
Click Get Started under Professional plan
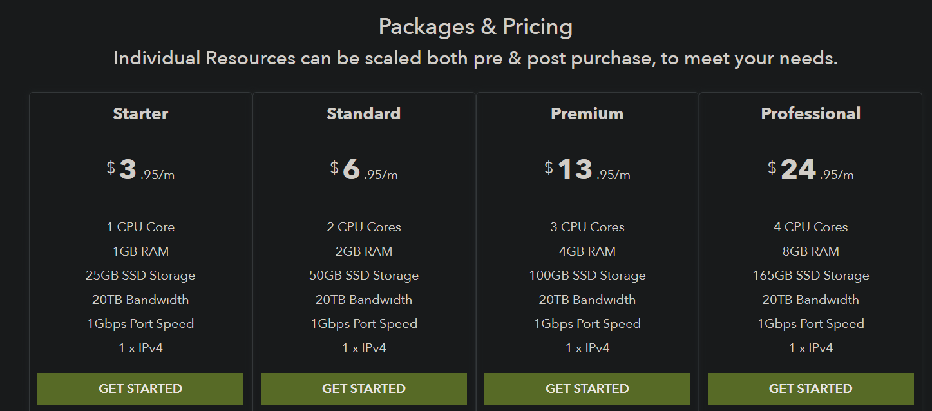811,388
